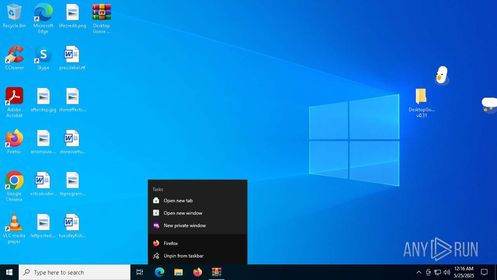Image resolution: width=497 pixels, height=280 pixels.
Task: Select the storeeffects image file
Action: [73, 100]
